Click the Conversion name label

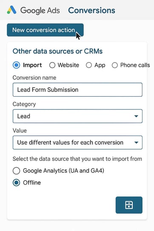pyautogui.click(x=34, y=78)
